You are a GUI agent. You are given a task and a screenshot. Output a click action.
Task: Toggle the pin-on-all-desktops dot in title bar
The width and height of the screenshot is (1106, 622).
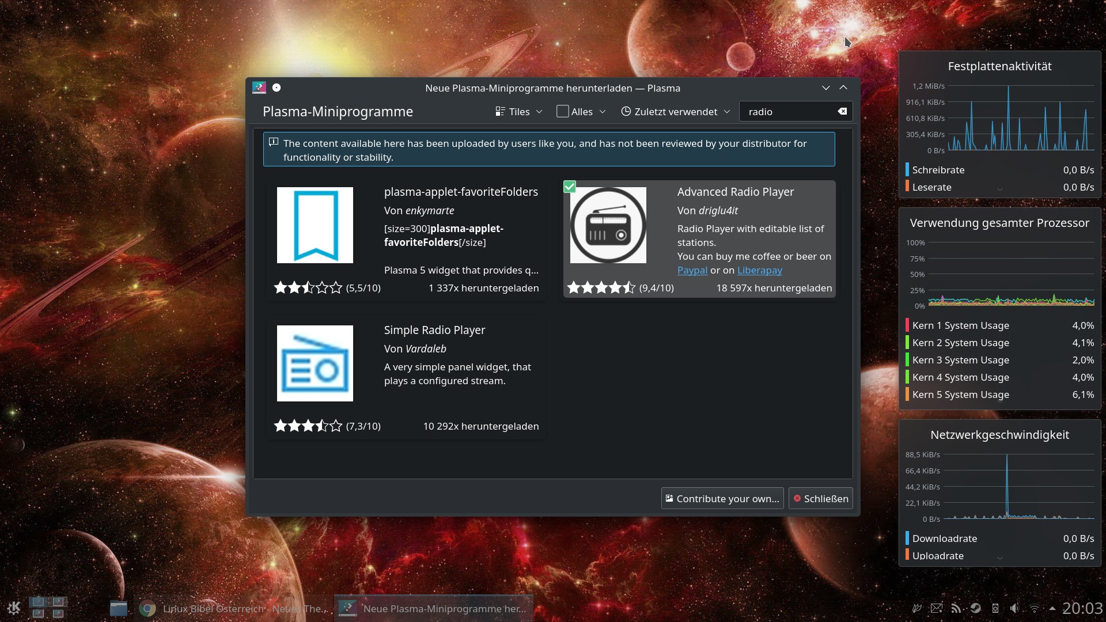click(276, 88)
